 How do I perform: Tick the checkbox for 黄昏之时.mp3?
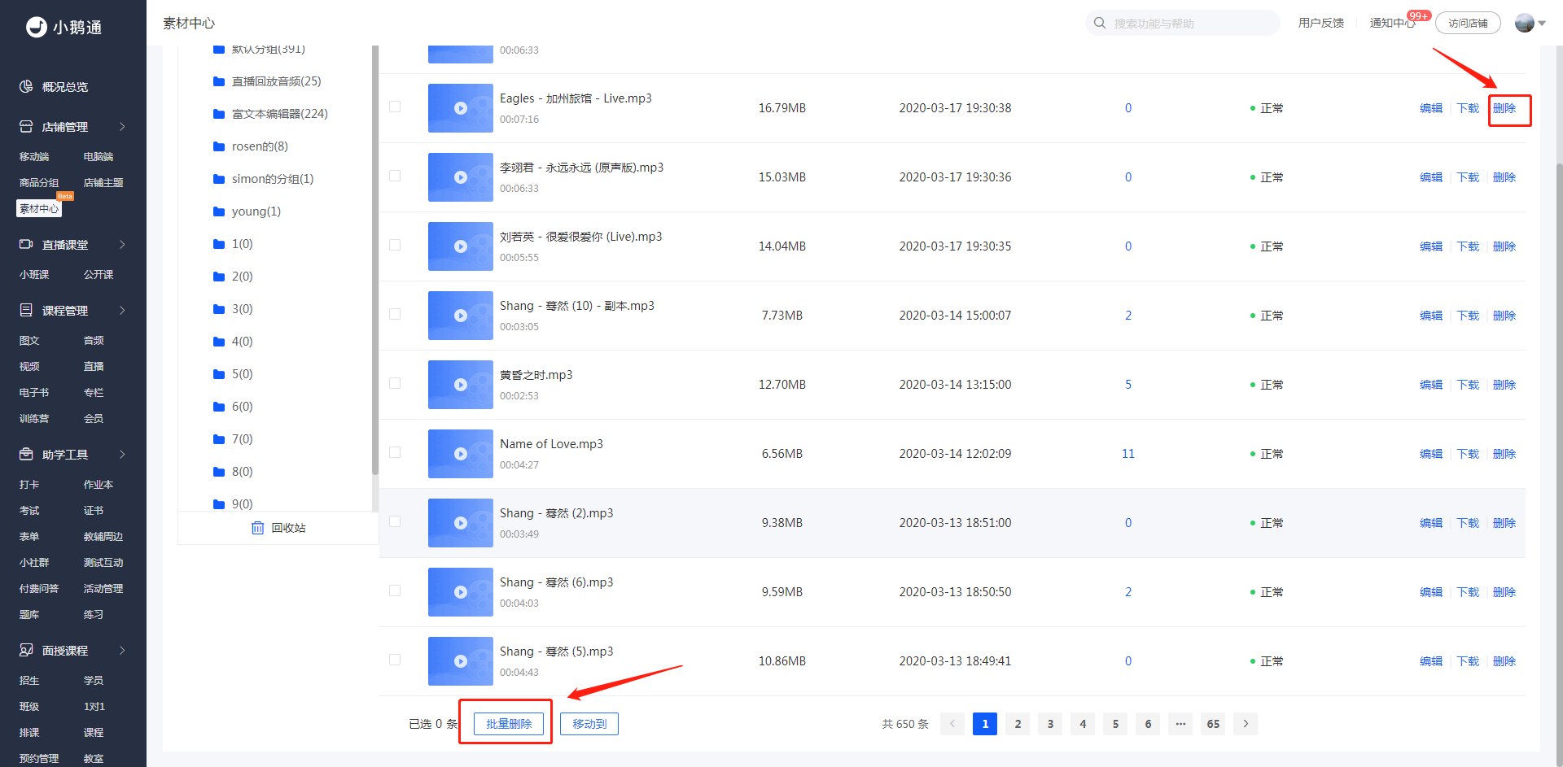[395, 383]
